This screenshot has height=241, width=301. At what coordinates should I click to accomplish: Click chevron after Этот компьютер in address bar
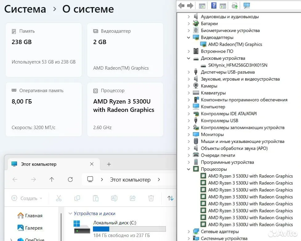pos(159,179)
